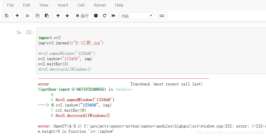This screenshot has width=266, height=137.
Task: Click the save and checkpoint icon
Action: point(7,16)
